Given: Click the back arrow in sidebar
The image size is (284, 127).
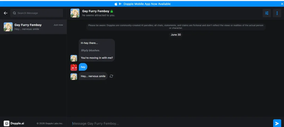Looking at the screenshot, I should (6, 13).
